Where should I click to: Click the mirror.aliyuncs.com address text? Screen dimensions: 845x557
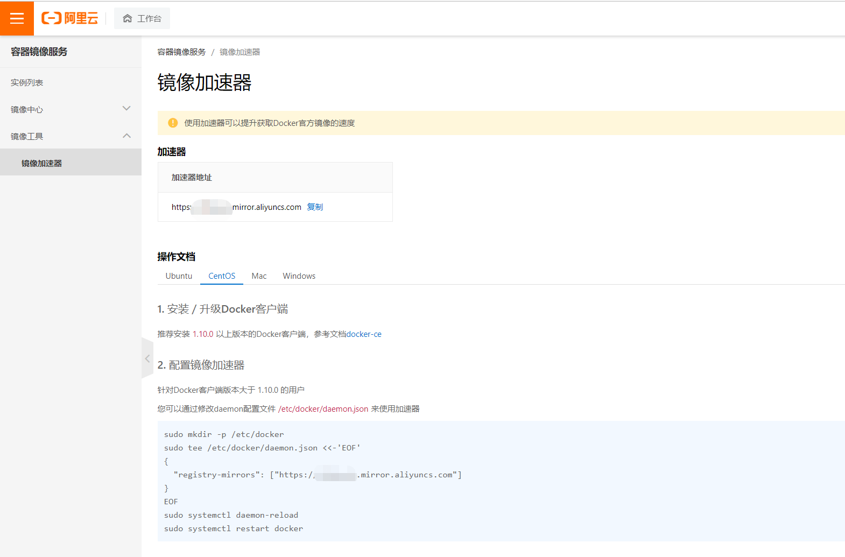tap(236, 207)
